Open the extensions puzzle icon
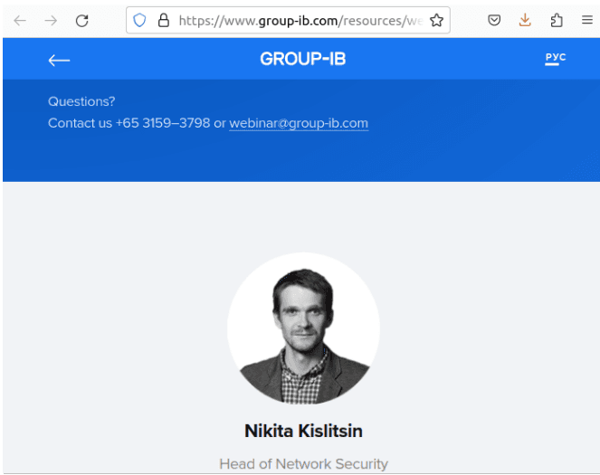600x475 pixels. coord(557,20)
